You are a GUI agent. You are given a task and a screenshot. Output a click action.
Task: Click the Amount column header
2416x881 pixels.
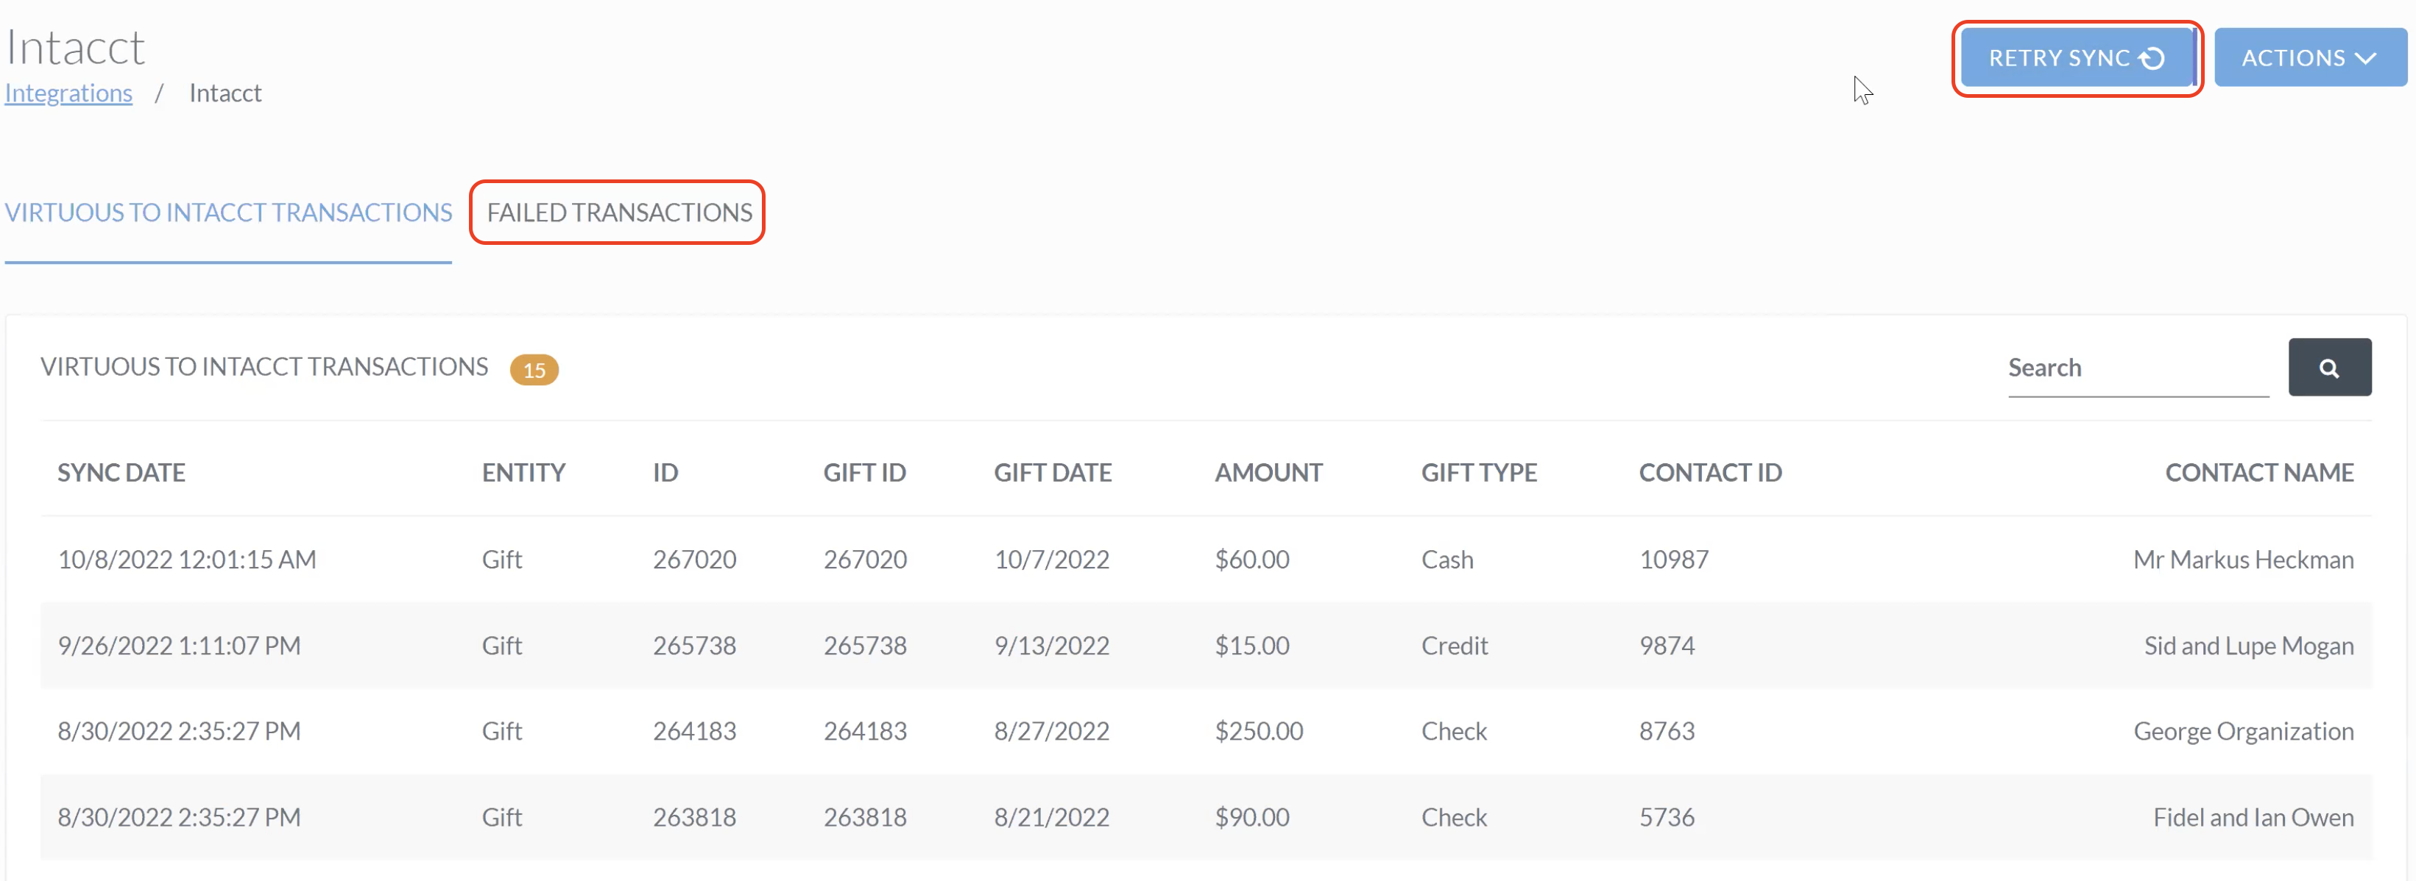point(1268,472)
